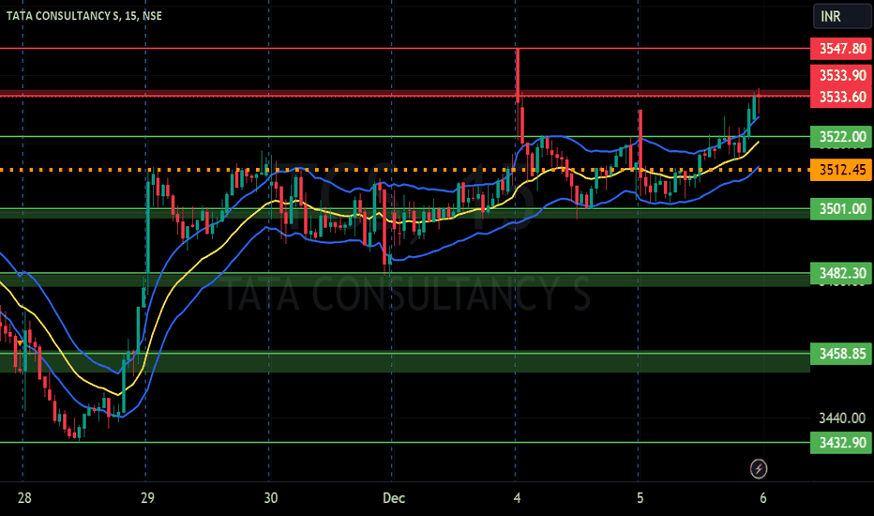
Task: Click the small orange triangle marker near 28
Action: [x=20, y=343]
